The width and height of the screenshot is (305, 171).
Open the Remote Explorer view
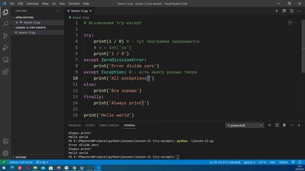[5, 60]
